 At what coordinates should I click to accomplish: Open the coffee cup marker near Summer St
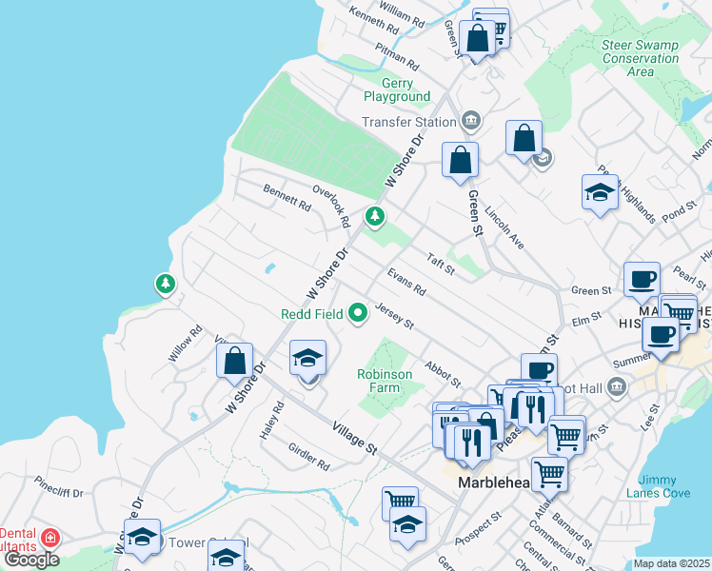[x=660, y=335]
